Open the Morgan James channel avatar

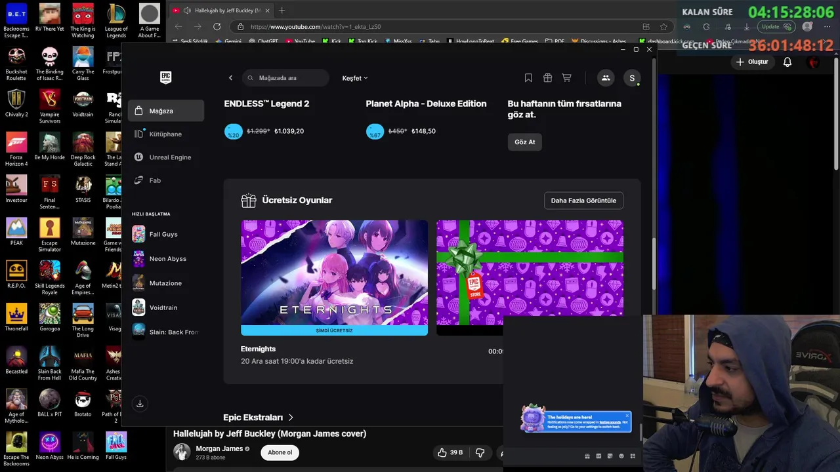click(182, 452)
